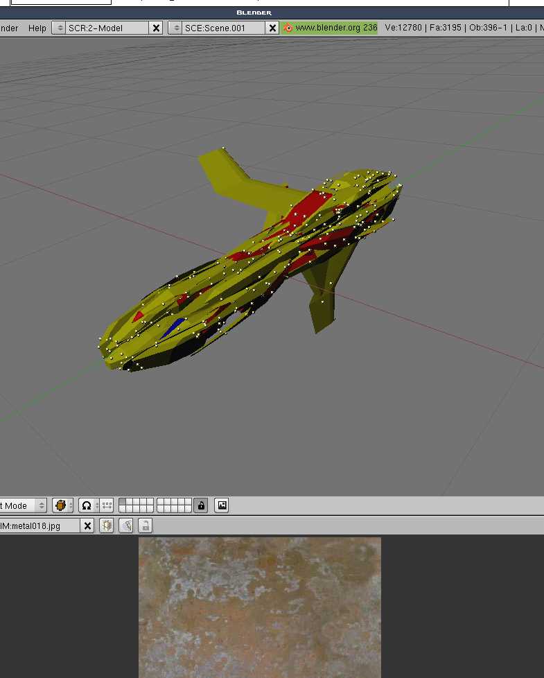
Task: Toggle the layer lock button
Action: click(201, 505)
